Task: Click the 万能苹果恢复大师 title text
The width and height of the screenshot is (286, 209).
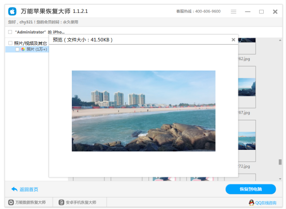Action: tap(46, 11)
